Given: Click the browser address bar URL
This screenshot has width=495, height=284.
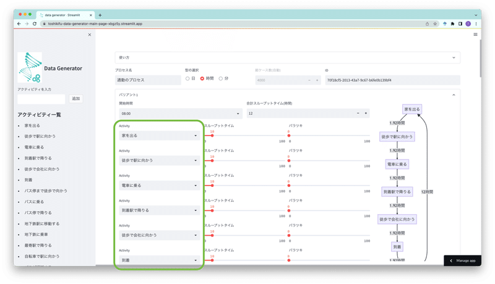Looking at the screenshot, I should pos(95,24).
